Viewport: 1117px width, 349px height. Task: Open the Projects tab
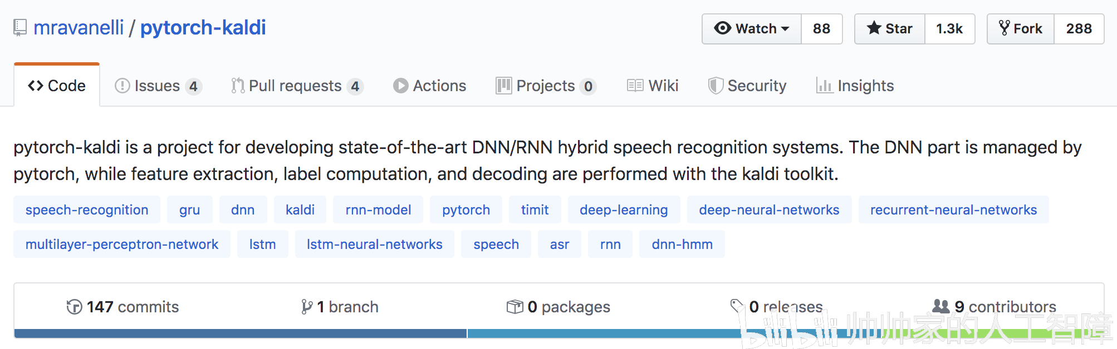pos(546,86)
